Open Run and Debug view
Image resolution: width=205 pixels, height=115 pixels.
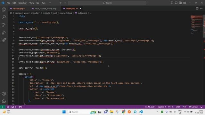coord(4,33)
